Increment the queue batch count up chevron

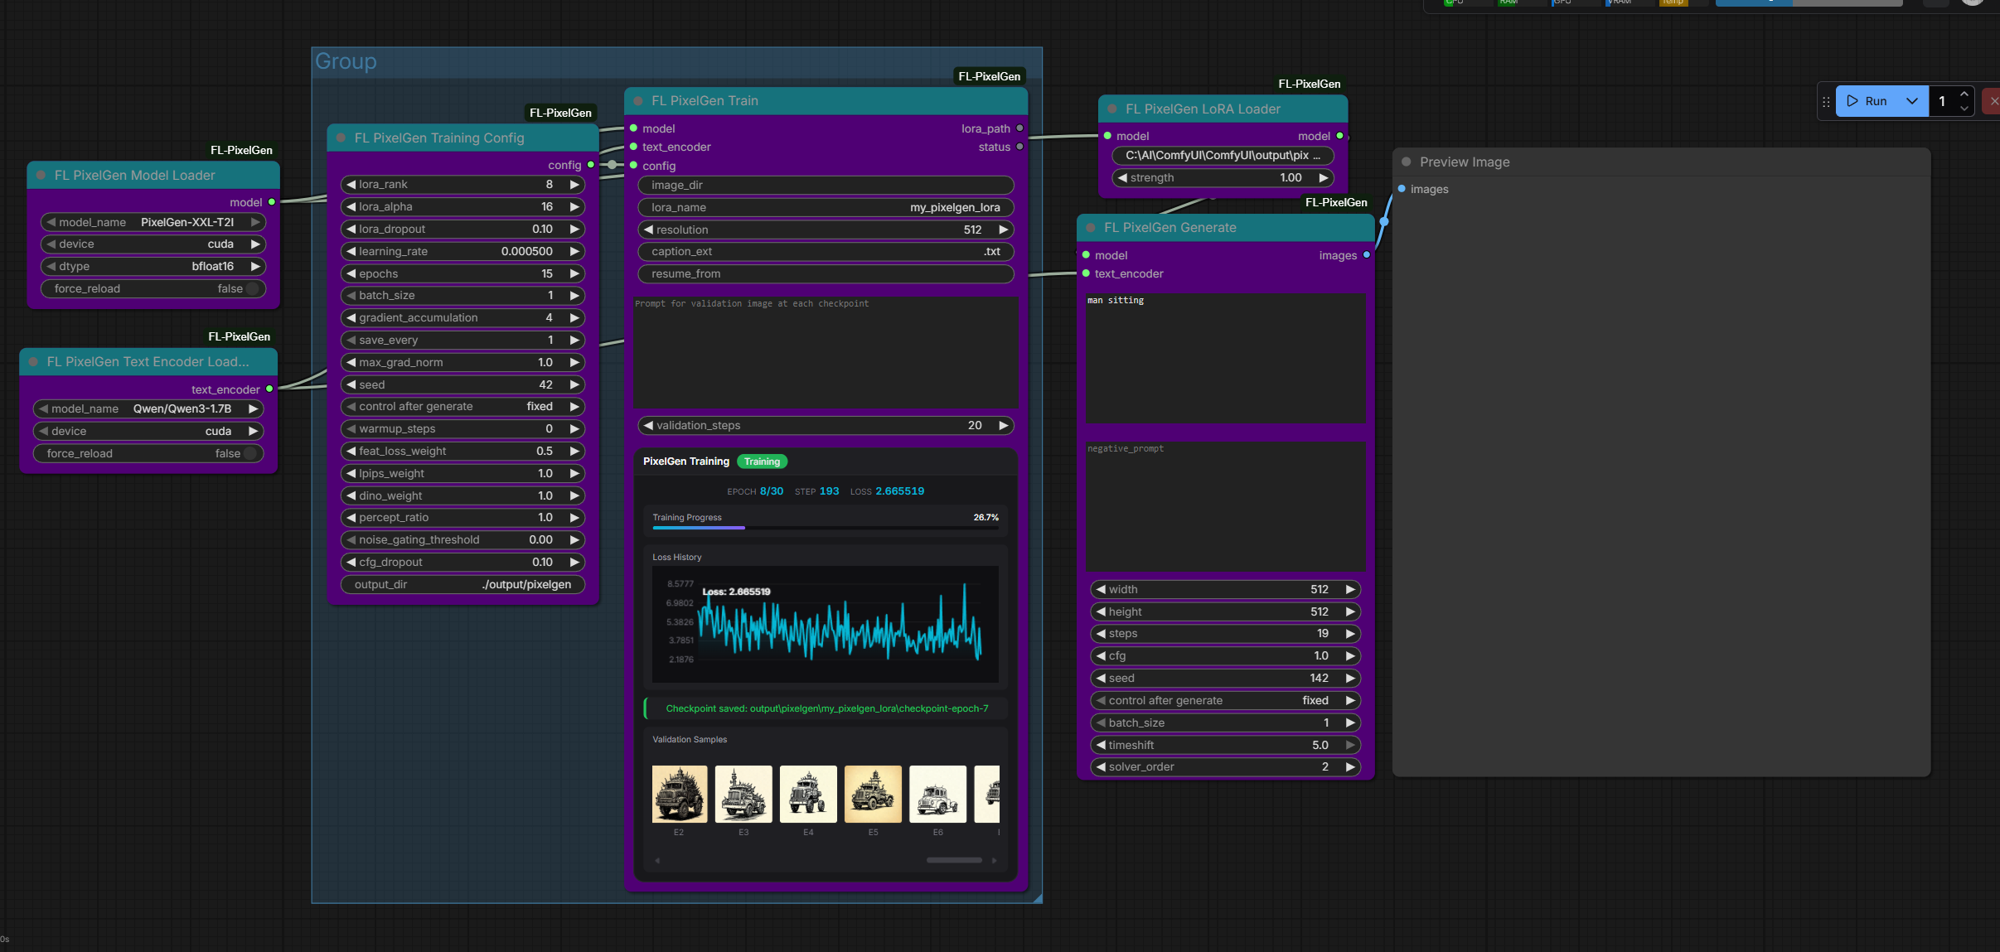1964,94
